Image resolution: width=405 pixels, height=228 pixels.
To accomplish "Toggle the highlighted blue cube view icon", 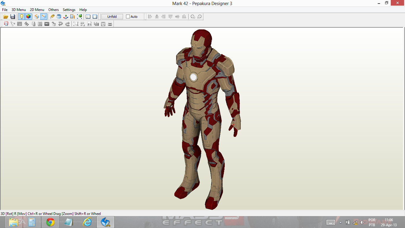I will (44, 17).
